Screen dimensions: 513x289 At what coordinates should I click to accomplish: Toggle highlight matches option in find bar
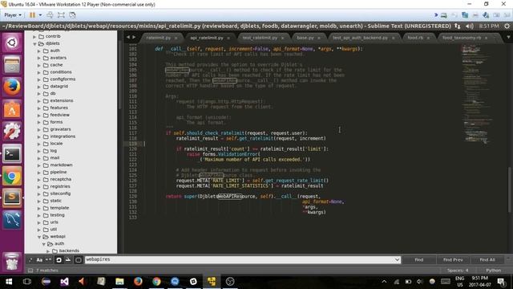pos(79,260)
